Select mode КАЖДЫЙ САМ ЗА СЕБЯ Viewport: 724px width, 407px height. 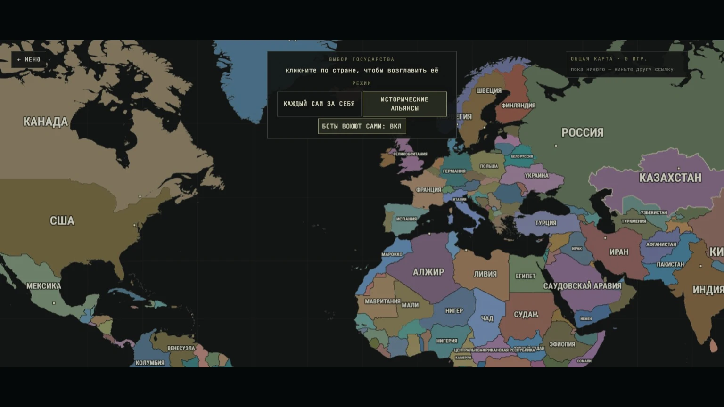point(319,104)
